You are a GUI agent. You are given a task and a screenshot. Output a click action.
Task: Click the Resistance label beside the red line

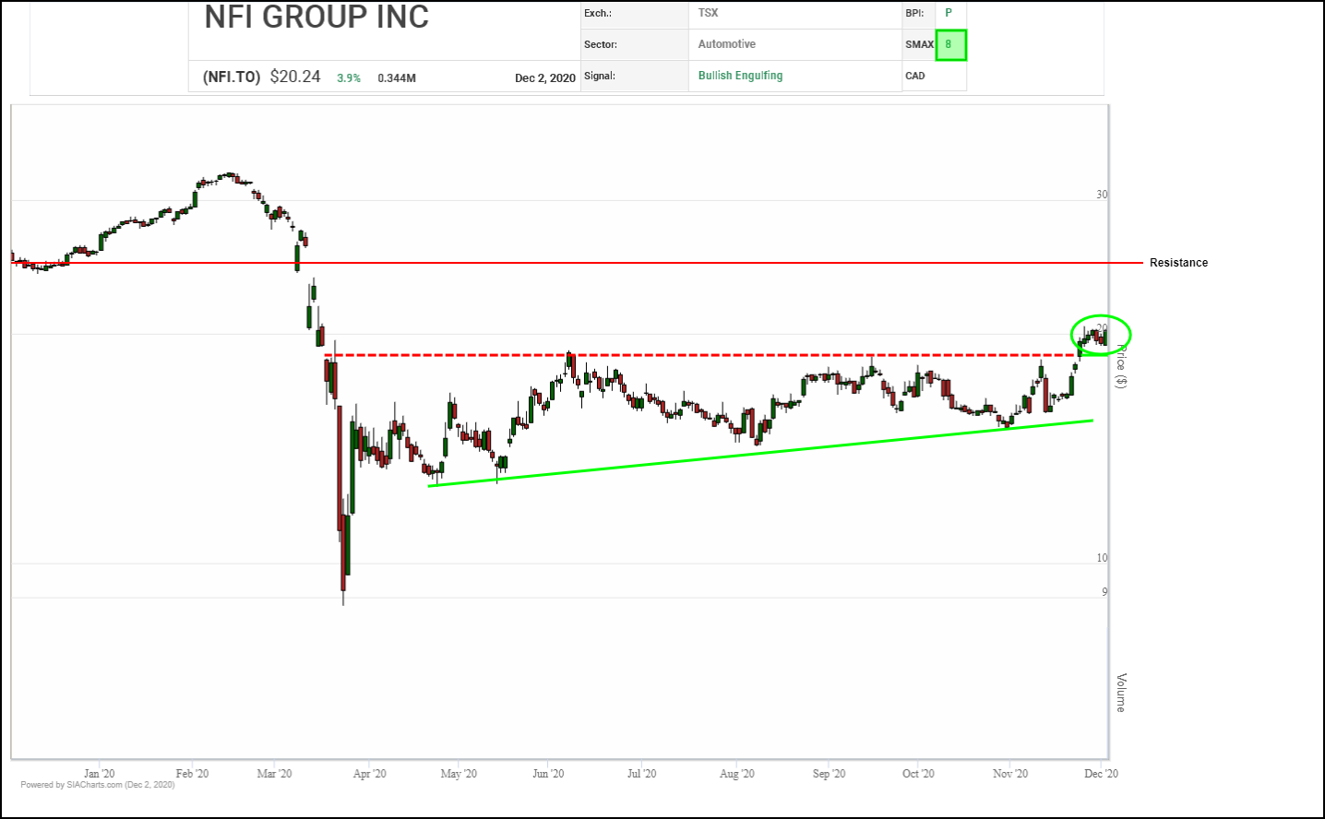1178,263
